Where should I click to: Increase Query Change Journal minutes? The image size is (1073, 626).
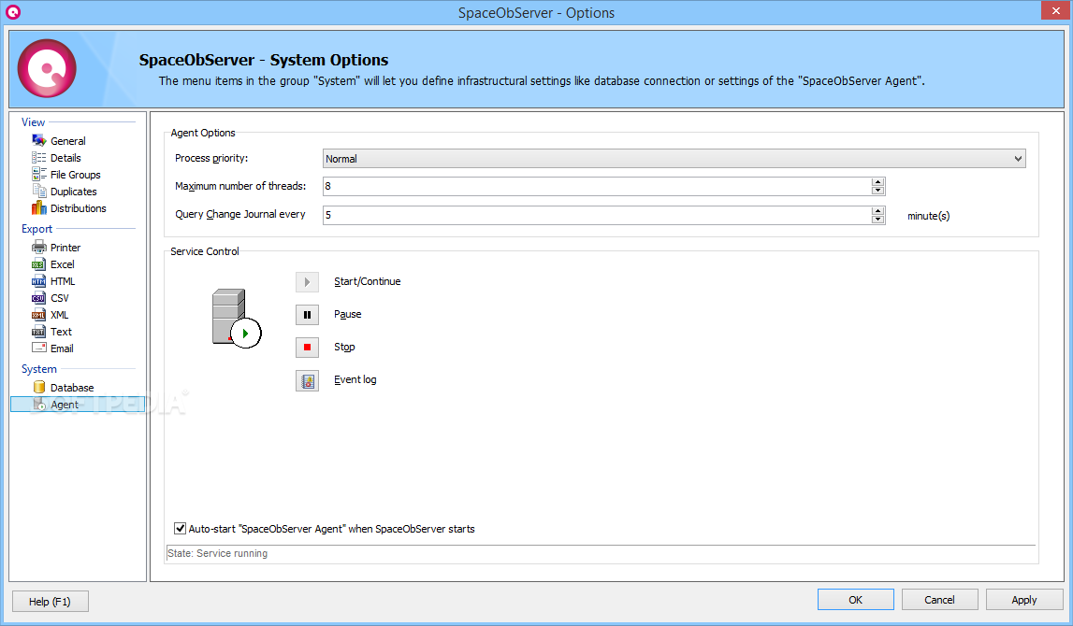(878, 210)
